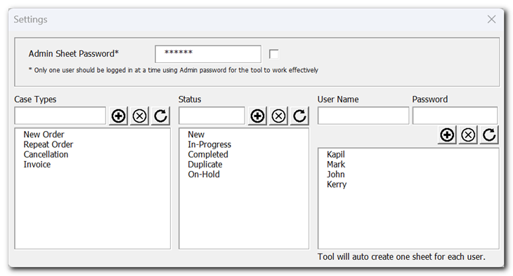This screenshot has width=513, height=276.
Task: Refresh the Status list
Action: [x=299, y=116]
